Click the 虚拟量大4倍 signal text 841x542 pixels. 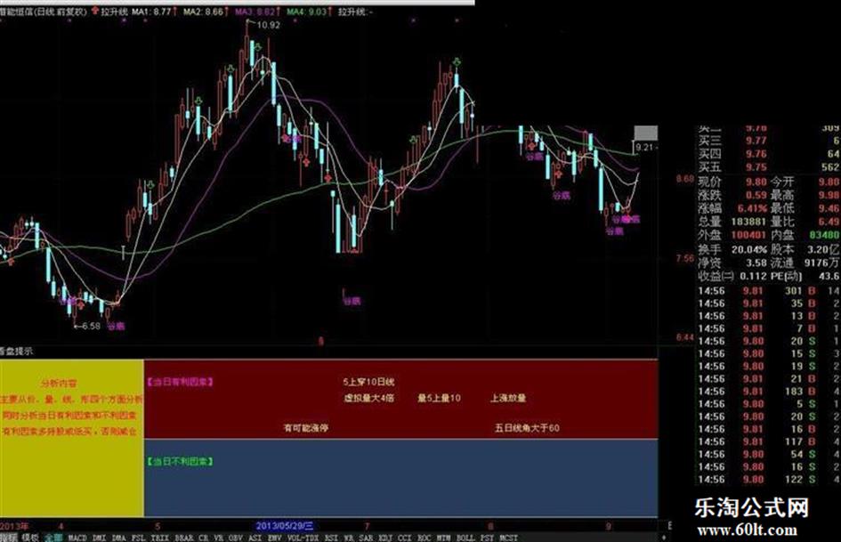369,398
